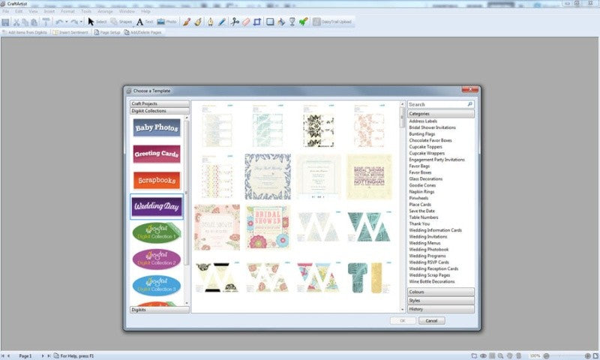Open the Shapes tool

121,22
